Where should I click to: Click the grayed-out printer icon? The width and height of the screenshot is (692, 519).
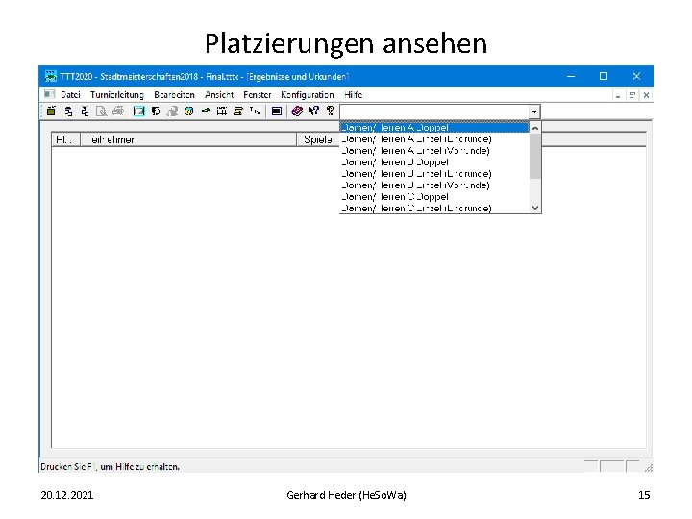tap(118, 111)
